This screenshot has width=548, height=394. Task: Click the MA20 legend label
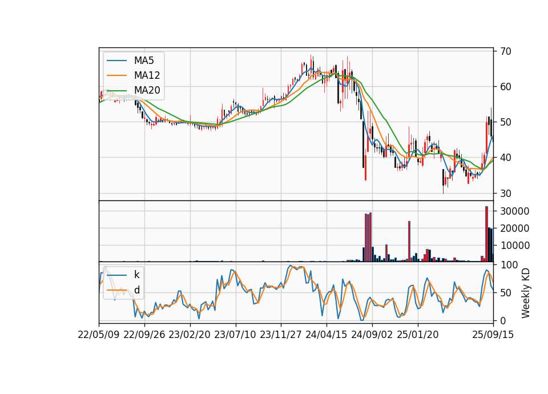pos(147,90)
